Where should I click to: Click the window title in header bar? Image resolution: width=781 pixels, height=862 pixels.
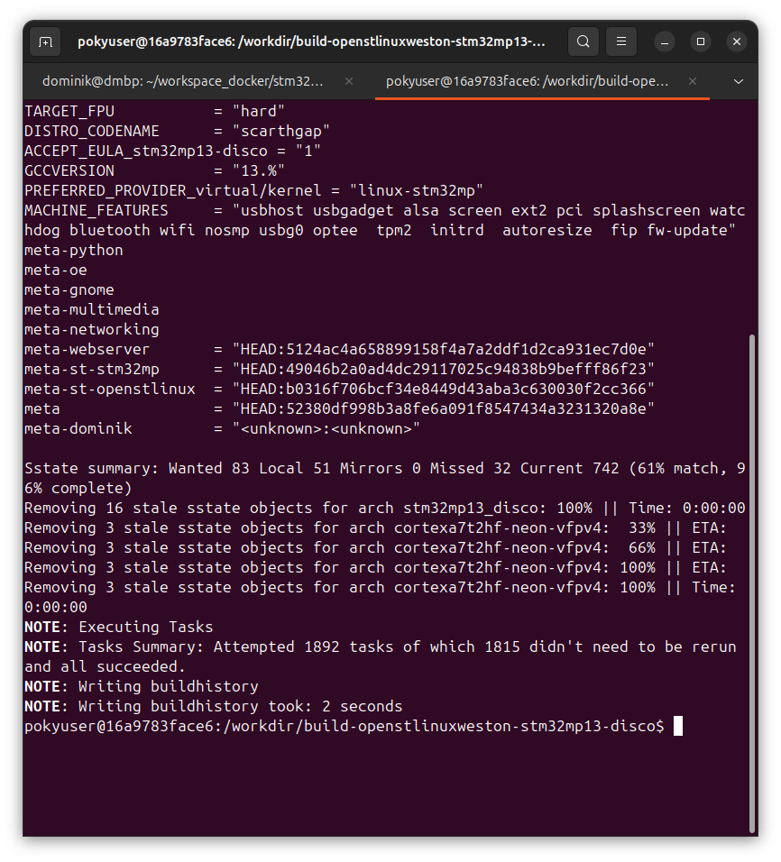tap(311, 41)
